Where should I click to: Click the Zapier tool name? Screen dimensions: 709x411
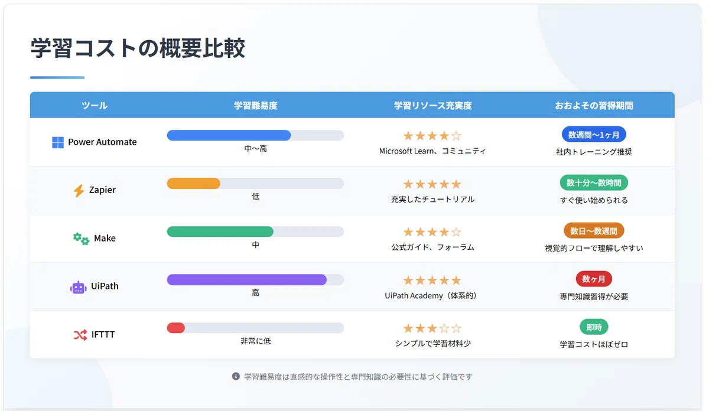pyautogui.click(x=102, y=190)
